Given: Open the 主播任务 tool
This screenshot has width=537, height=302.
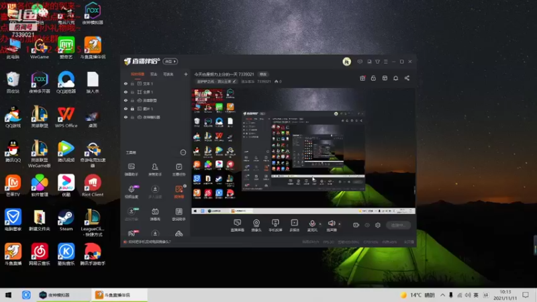Looking at the screenshot, I should [179, 170].
